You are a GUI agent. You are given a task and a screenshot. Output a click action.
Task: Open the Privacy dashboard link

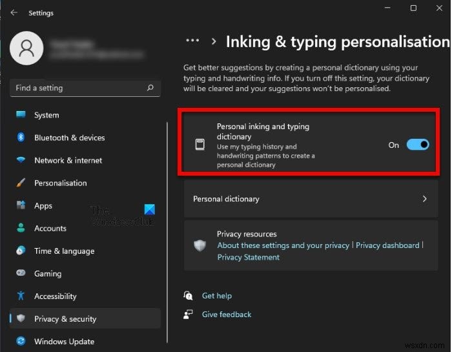pyautogui.click(x=387, y=245)
